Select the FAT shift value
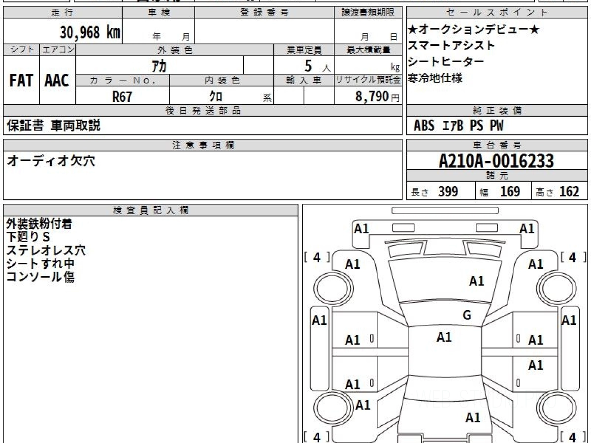This screenshot has width=591, height=443. (21, 80)
